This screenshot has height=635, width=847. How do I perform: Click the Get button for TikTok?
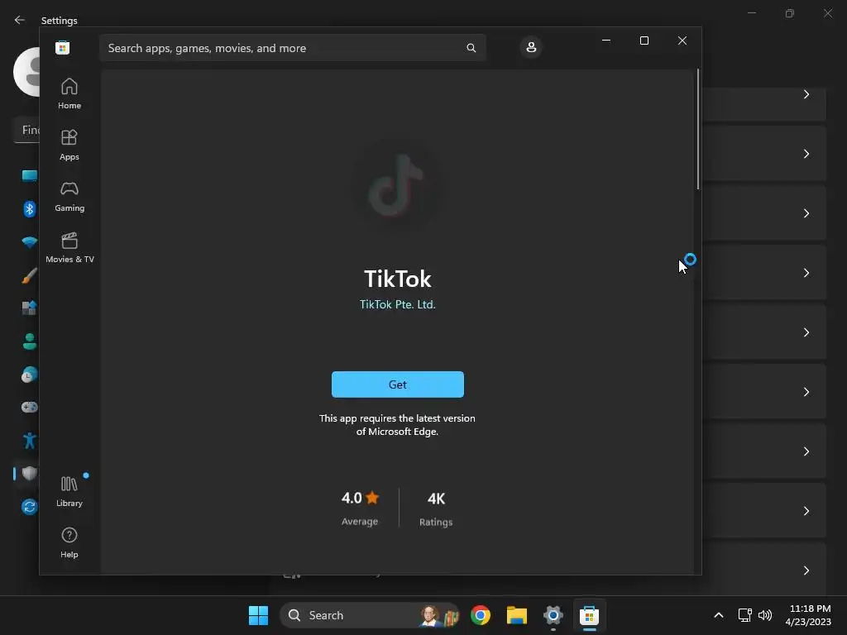coord(398,384)
